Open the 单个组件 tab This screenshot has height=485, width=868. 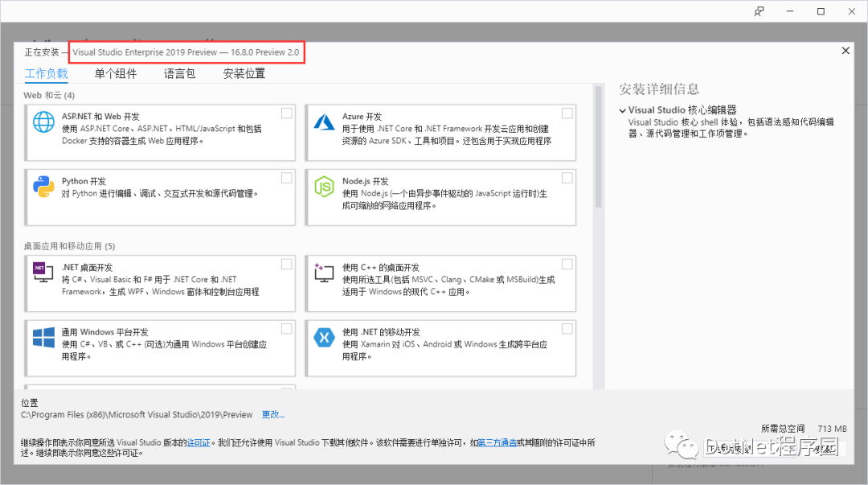pos(116,74)
